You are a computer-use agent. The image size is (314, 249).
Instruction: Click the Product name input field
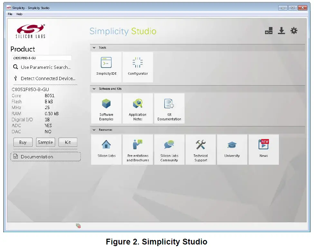(42, 58)
